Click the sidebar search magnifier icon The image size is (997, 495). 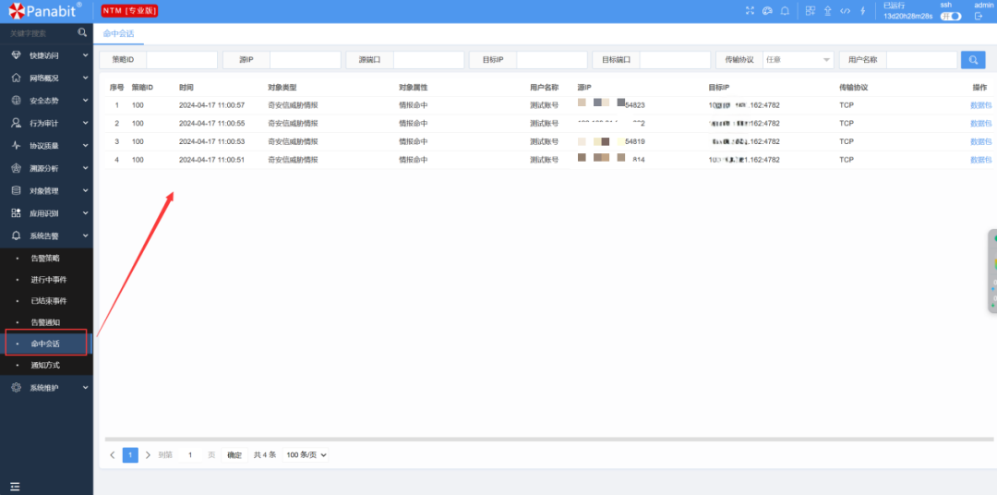pyautogui.click(x=82, y=32)
